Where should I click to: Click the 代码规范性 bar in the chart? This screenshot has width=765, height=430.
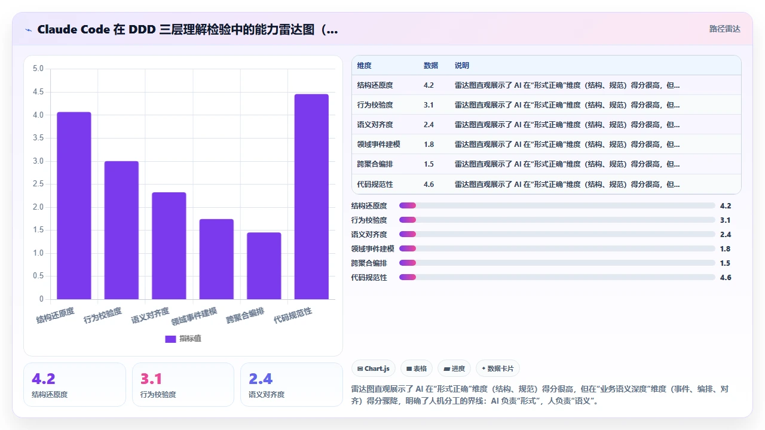point(311,196)
